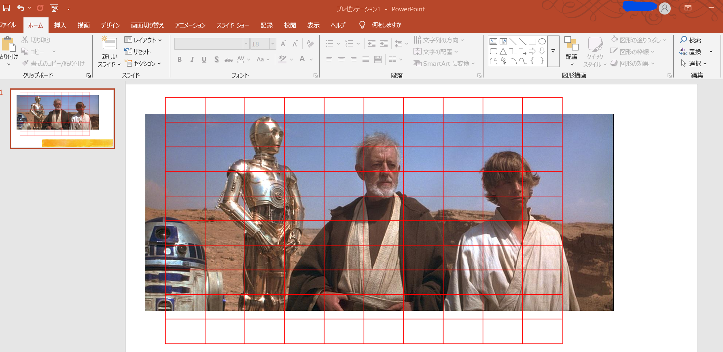Click the bullets list icon
The height and width of the screenshot is (352, 723).
(x=329, y=44)
